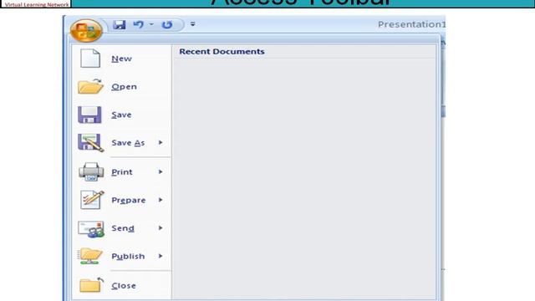Click the Virtual Learning Network logo
The width and height of the screenshot is (535, 301).
37,4
